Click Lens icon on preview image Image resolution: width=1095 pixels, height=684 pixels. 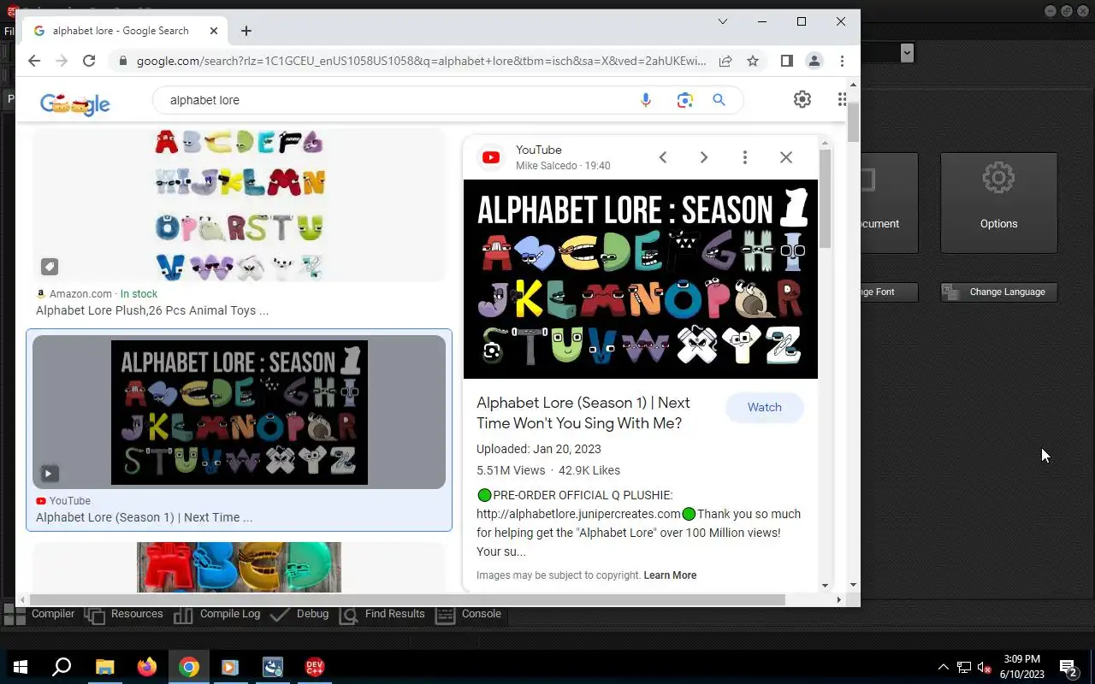[x=492, y=351]
